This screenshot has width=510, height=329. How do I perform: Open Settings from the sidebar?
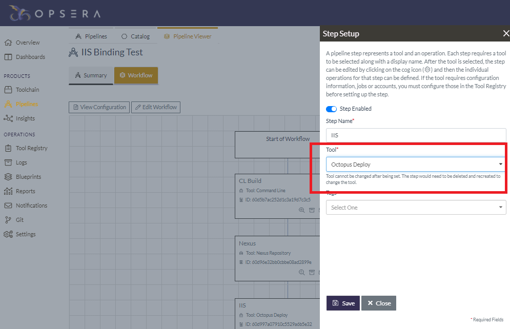(25, 234)
